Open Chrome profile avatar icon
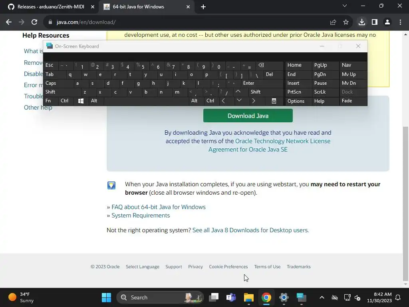This screenshot has height=307, width=409. point(387,22)
